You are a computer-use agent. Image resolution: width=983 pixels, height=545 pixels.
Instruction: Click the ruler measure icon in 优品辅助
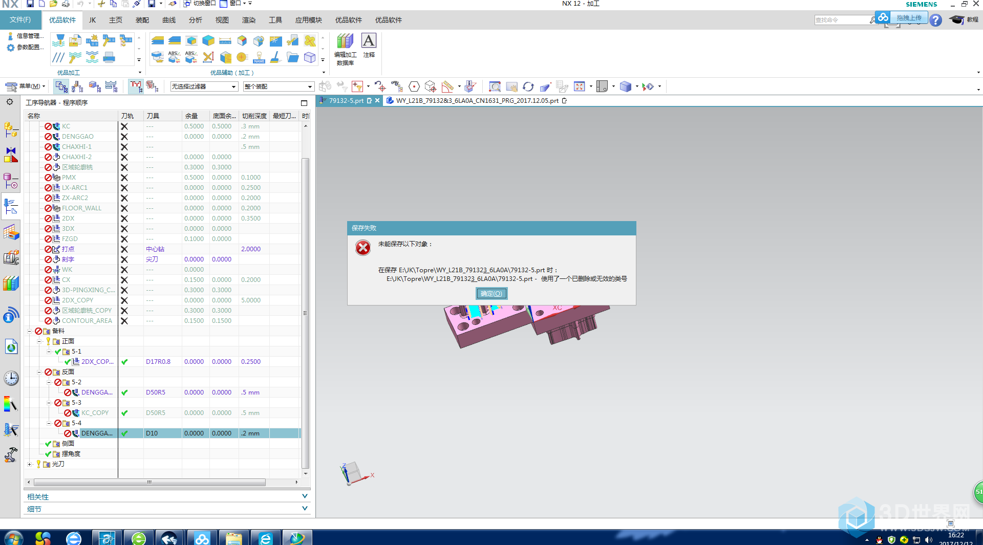(225, 40)
